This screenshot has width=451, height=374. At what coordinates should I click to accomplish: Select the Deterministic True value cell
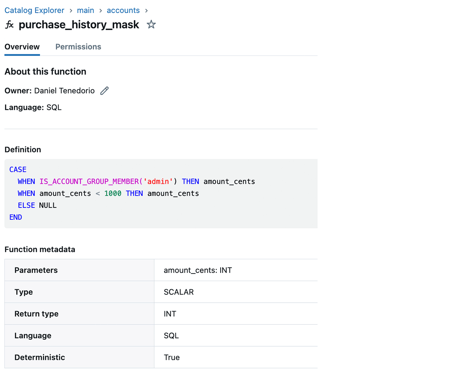pos(172,357)
